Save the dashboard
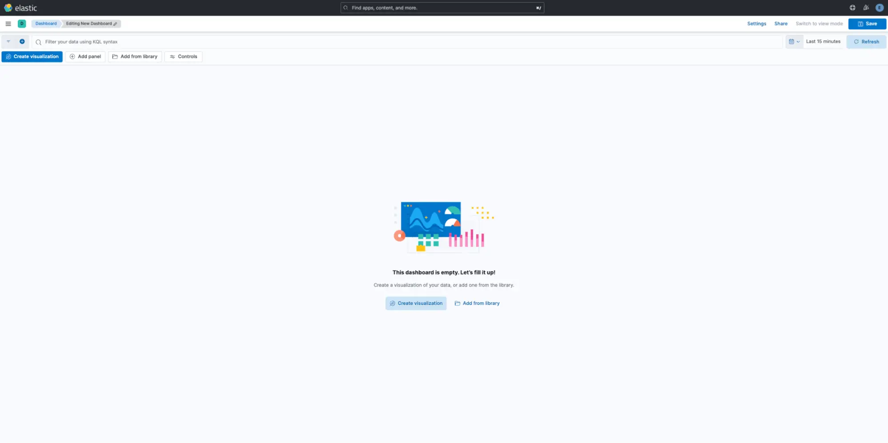 pyautogui.click(x=867, y=24)
